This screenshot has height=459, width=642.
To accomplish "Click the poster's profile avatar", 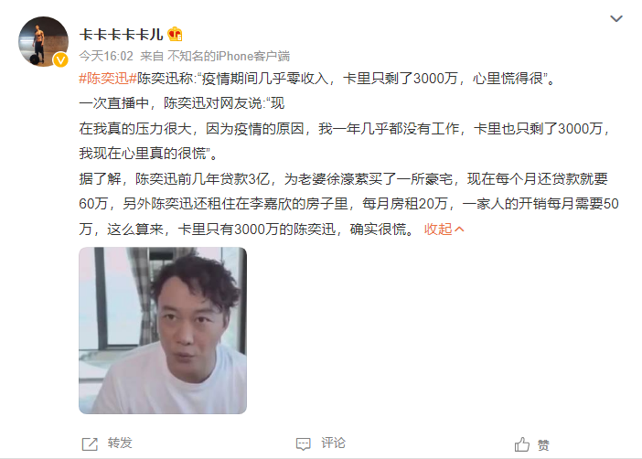I will 43,41.
